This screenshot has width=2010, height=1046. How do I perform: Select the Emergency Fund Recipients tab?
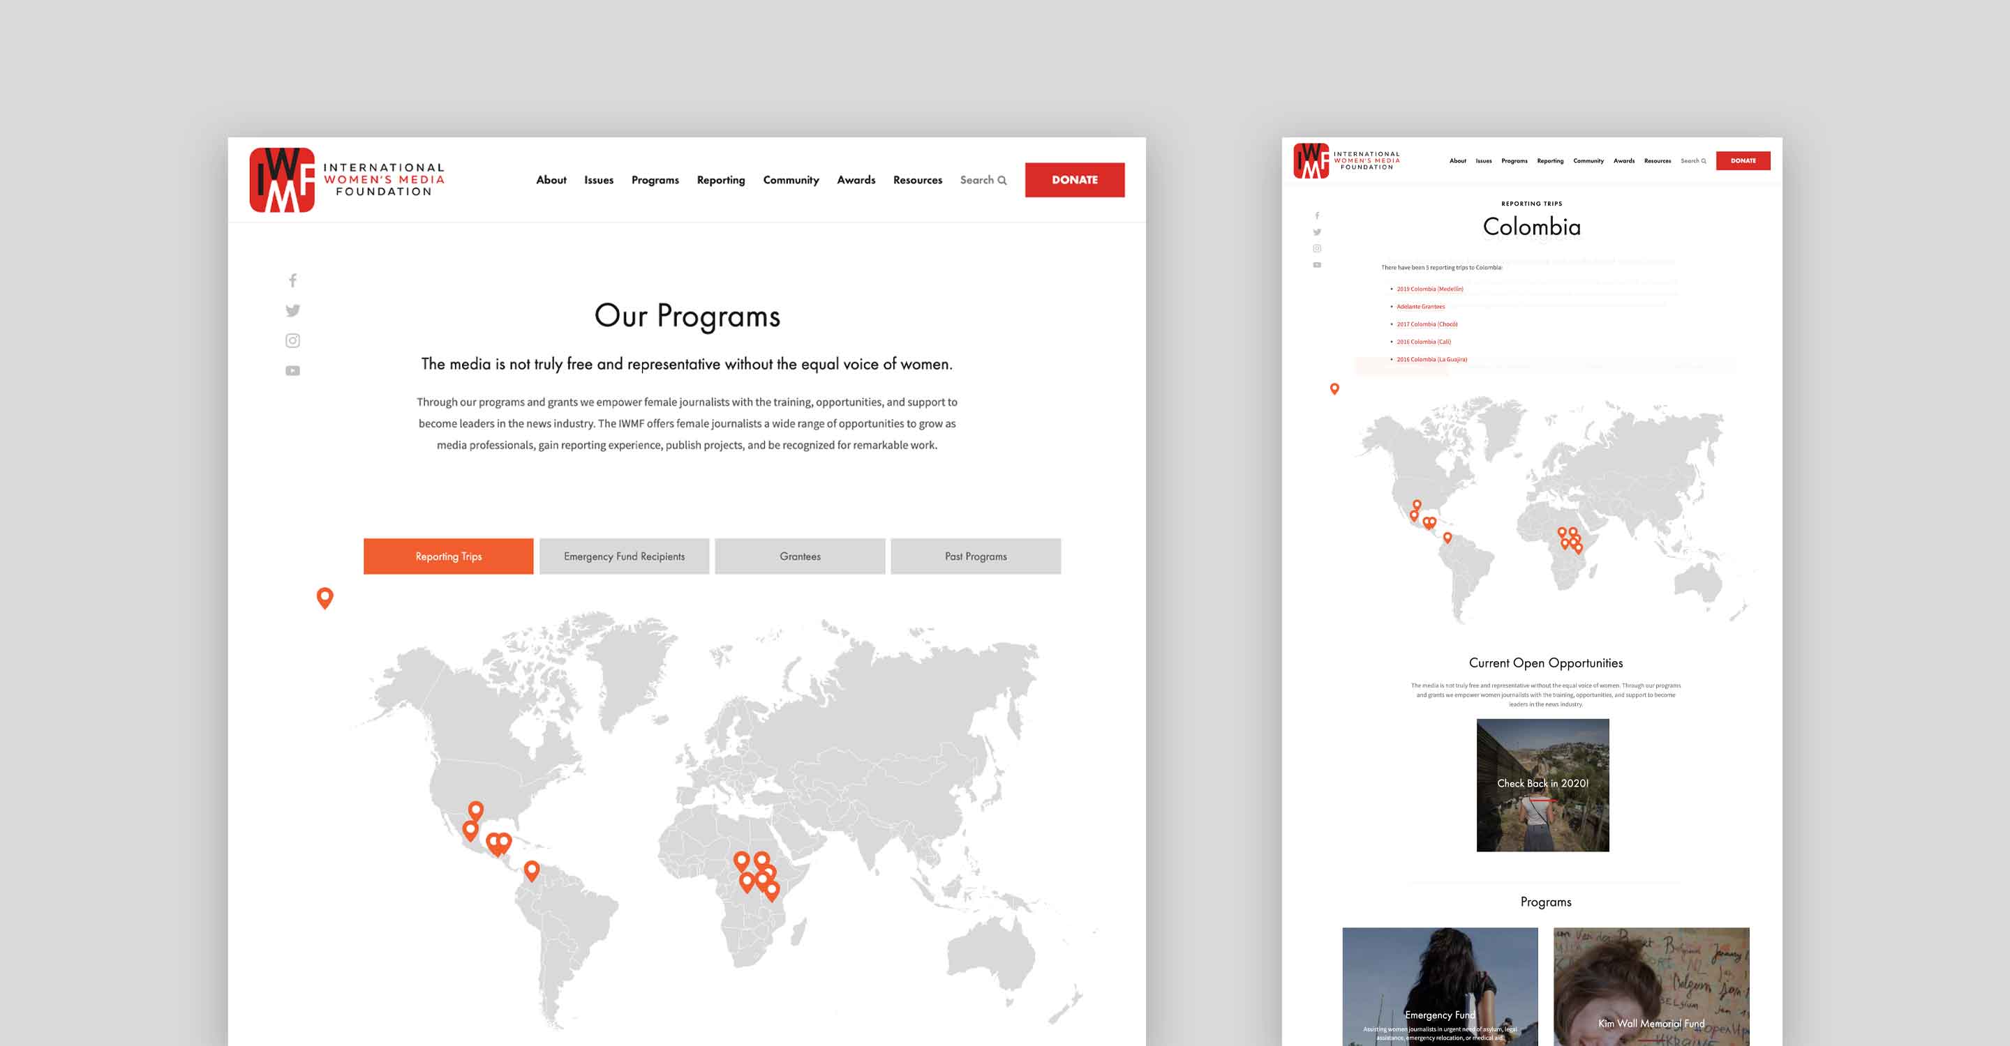(623, 556)
